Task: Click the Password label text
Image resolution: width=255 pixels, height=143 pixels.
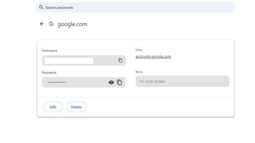Action: point(49,72)
